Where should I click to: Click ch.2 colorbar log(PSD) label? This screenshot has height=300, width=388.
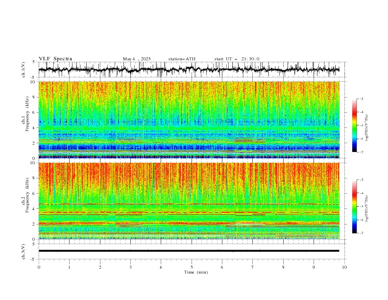tap(367, 209)
